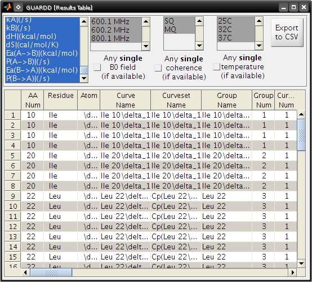Click the Curve Name column header
The image size is (312, 282).
pos(126,100)
